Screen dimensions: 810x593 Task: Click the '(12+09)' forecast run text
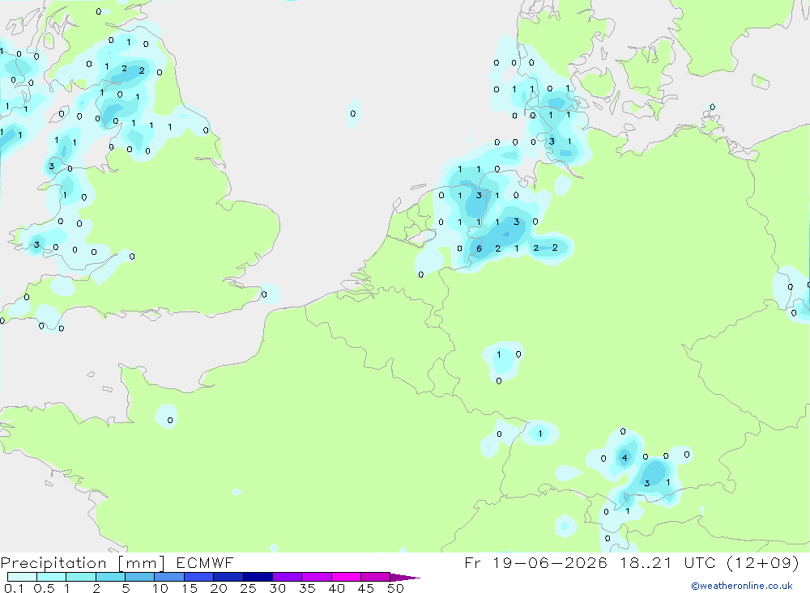763,563
